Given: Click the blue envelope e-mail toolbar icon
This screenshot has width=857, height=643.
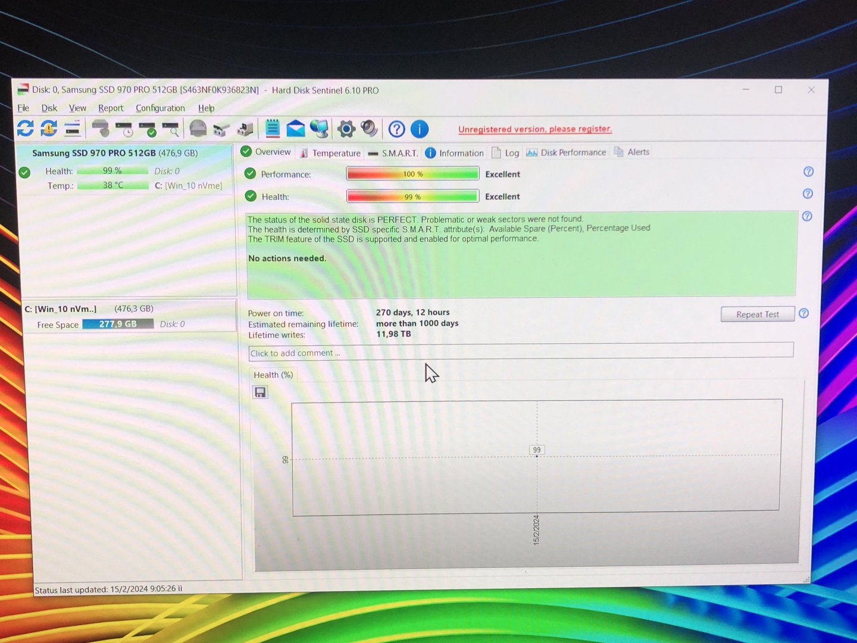Looking at the screenshot, I should (x=296, y=129).
